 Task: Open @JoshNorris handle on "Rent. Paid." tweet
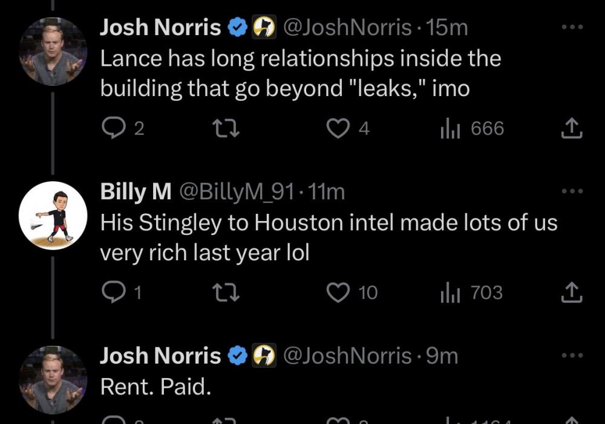(x=347, y=356)
